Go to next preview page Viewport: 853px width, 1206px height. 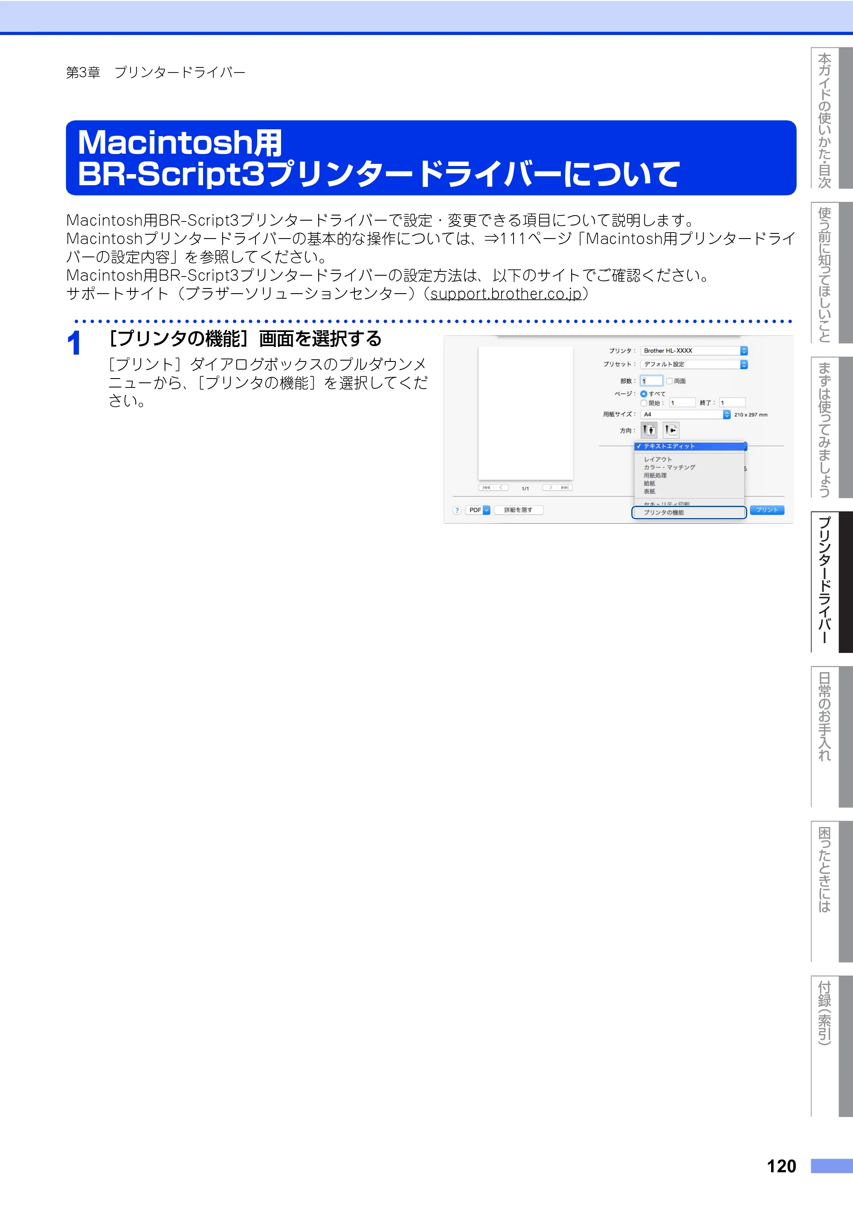coord(551,488)
